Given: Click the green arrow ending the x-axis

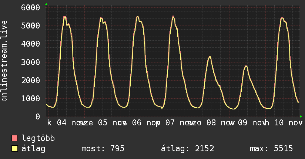Looking at the screenshot, I should [x=301, y=116].
